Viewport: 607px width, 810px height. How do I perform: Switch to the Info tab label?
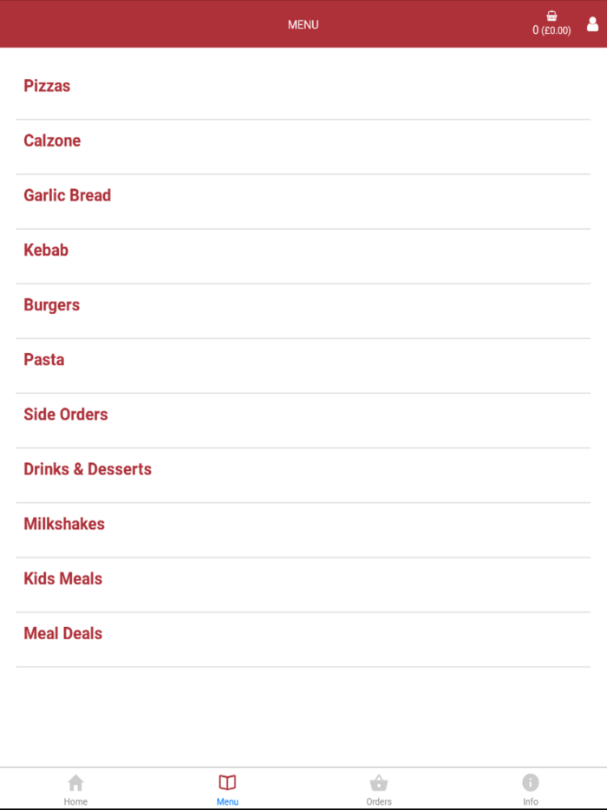[x=531, y=801]
